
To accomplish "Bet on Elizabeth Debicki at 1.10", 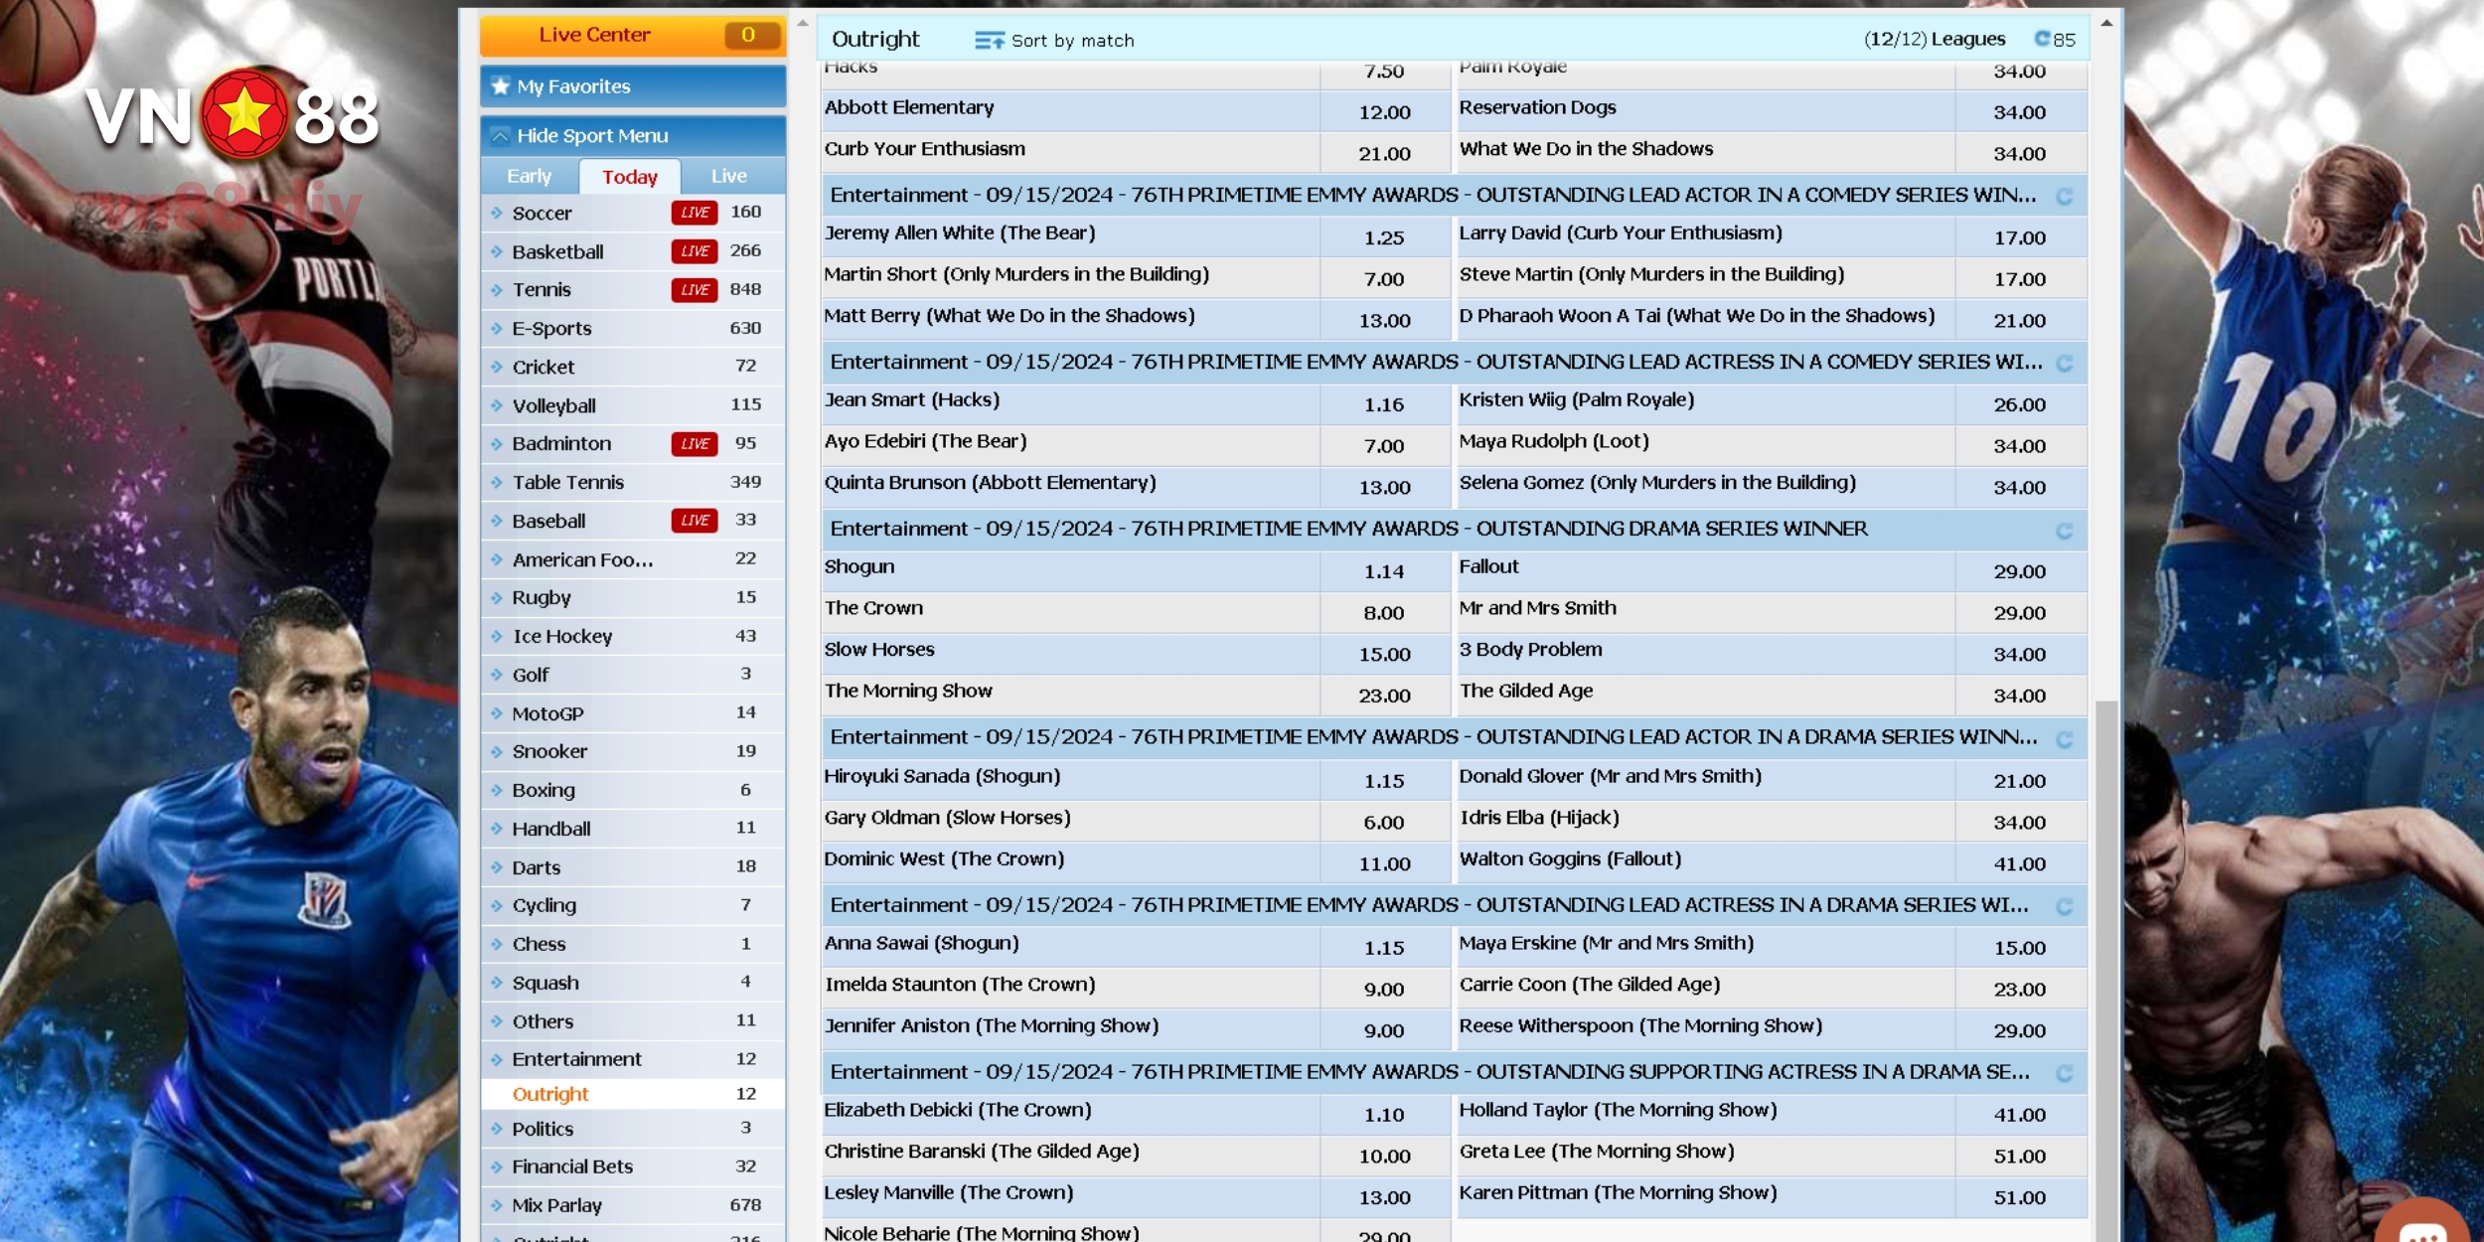I will [x=1384, y=1116].
